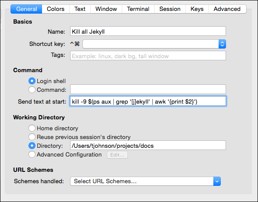Go to the Advanced tab
The height and width of the screenshot is (202, 258).
tap(227, 9)
